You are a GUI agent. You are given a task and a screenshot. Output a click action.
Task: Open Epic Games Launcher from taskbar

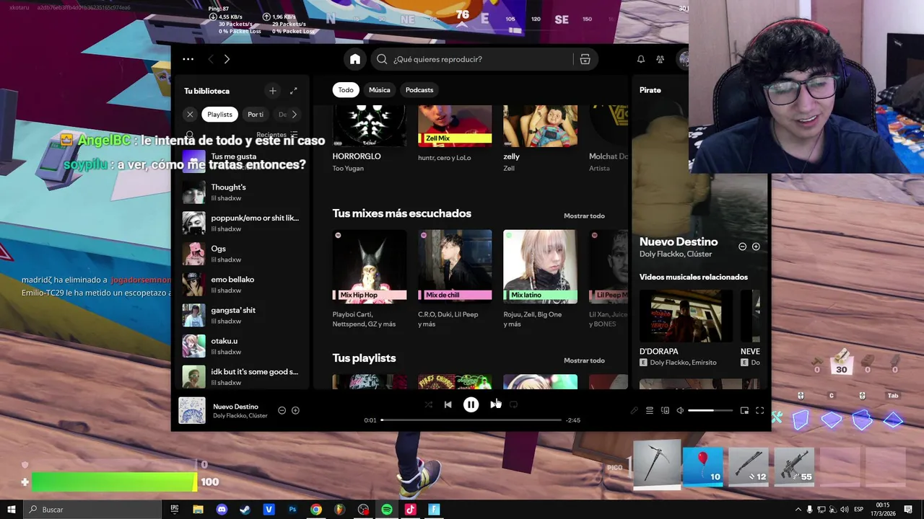[175, 510]
